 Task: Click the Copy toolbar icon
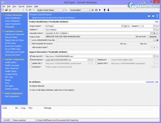(x=27, y=10)
